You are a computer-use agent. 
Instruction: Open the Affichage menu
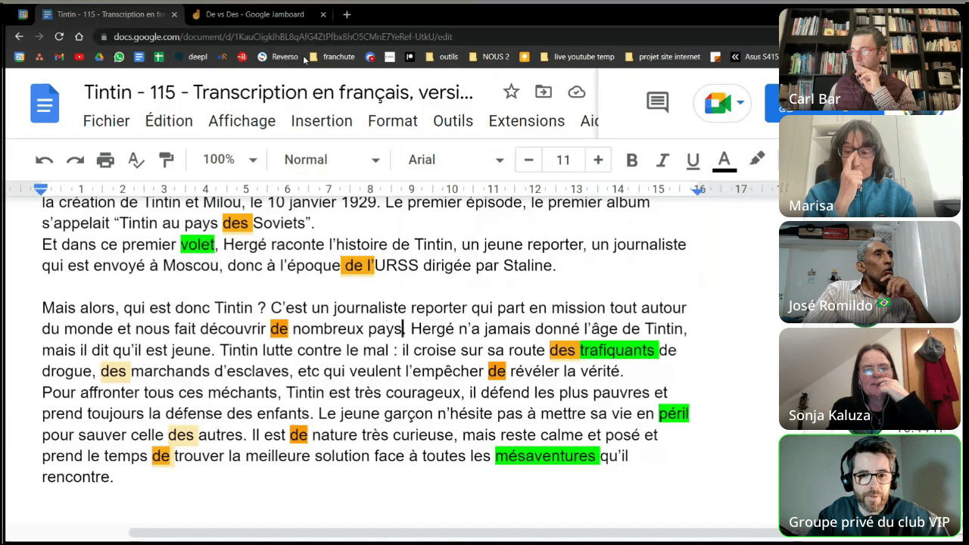(x=242, y=121)
